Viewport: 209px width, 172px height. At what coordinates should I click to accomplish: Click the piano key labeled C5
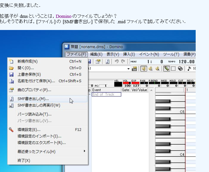[170, 112]
